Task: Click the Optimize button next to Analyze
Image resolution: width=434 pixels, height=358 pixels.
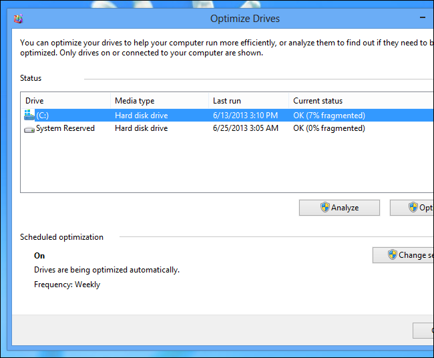Action: click(x=412, y=208)
